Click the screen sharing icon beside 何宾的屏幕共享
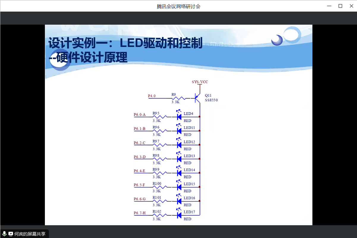The image size is (357, 238). pyautogui.click(x=11, y=234)
